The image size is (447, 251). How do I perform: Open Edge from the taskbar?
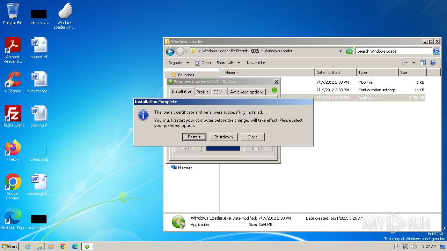(x=75, y=246)
